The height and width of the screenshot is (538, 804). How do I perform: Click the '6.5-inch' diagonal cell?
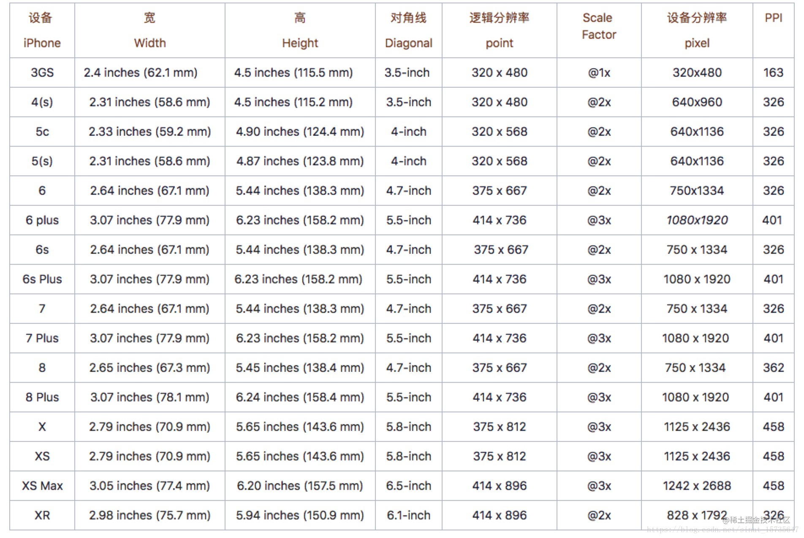(408, 486)
